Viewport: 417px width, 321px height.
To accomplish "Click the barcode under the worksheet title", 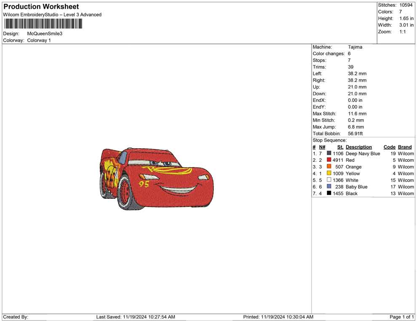I will click(x=43, y=24).
